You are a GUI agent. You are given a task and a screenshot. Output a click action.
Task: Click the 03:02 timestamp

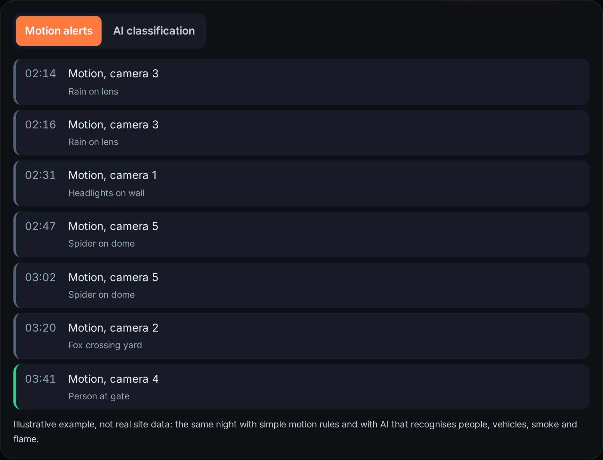(41, 277)
